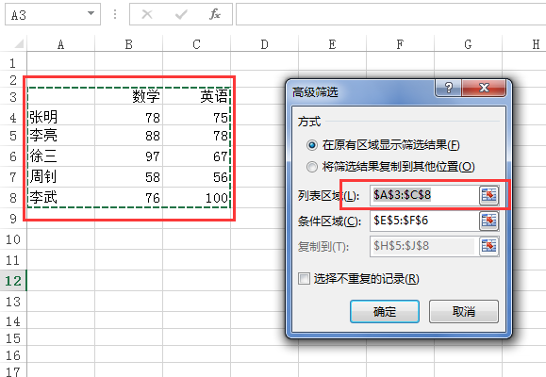
Task: Select row 9 header
Action: tap(13, 219)
